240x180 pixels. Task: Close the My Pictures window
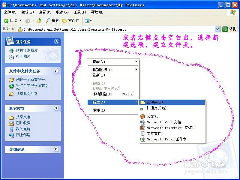(x=235, y=5)
